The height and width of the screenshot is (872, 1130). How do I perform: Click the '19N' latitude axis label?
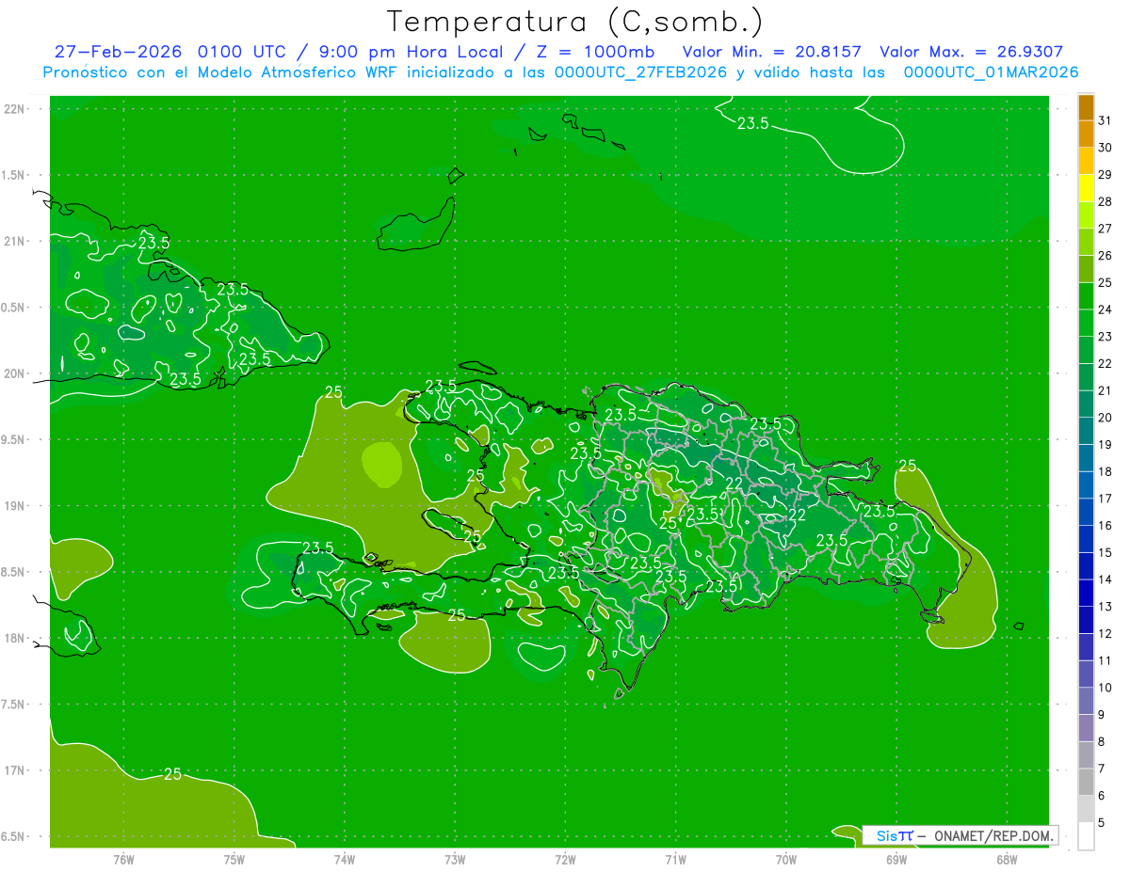point(14,506)
